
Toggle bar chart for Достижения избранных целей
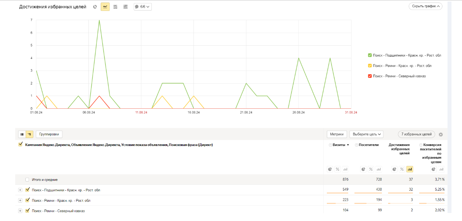tap(410, 169)
